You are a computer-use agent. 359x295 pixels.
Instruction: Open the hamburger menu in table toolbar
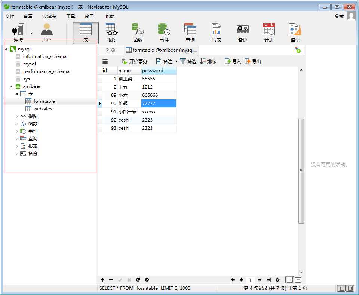click(105, 61)
